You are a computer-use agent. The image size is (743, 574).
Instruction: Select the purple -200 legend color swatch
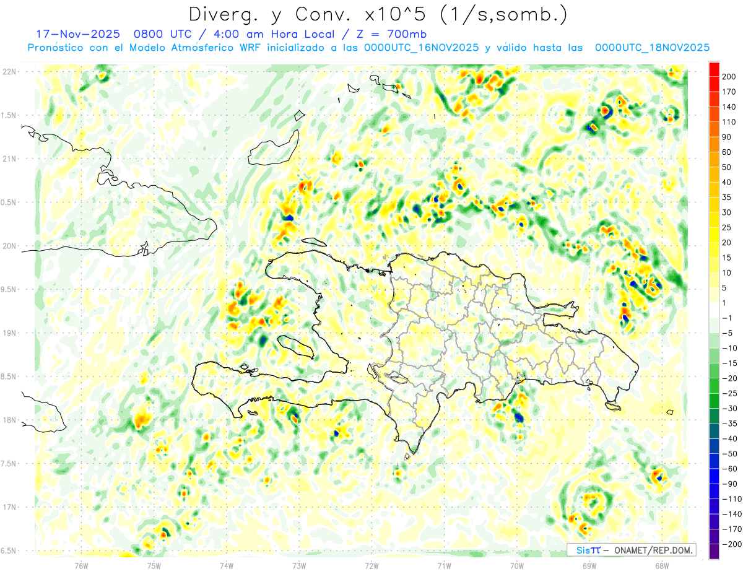[714, 551]
